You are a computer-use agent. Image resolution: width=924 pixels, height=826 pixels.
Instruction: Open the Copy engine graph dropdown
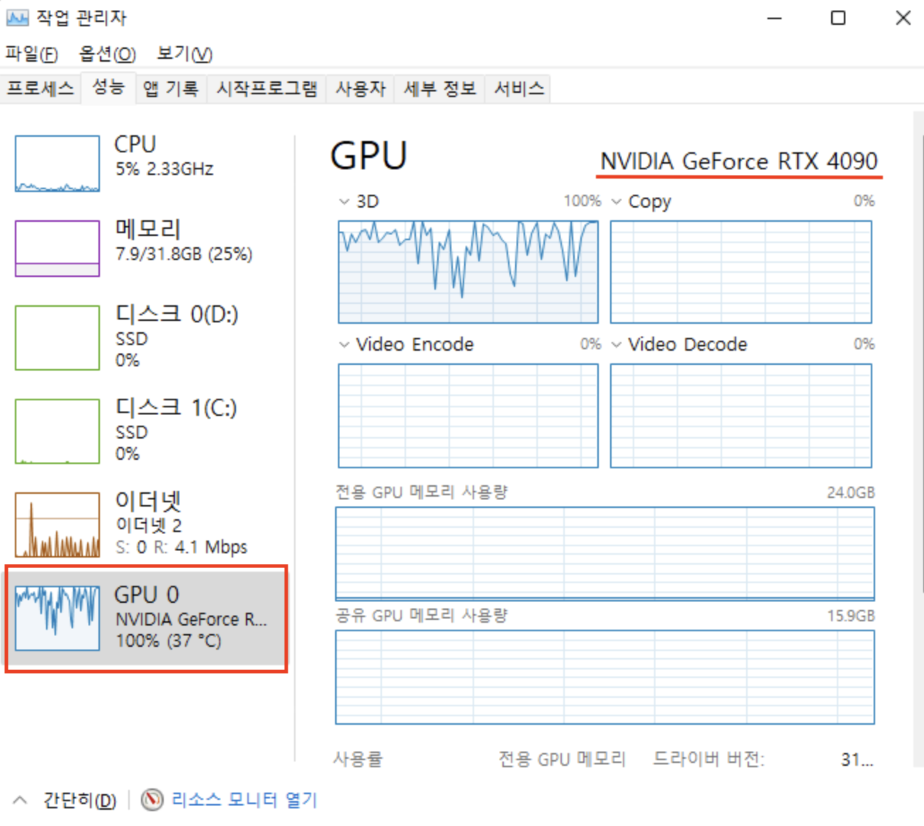coord(616,202)
